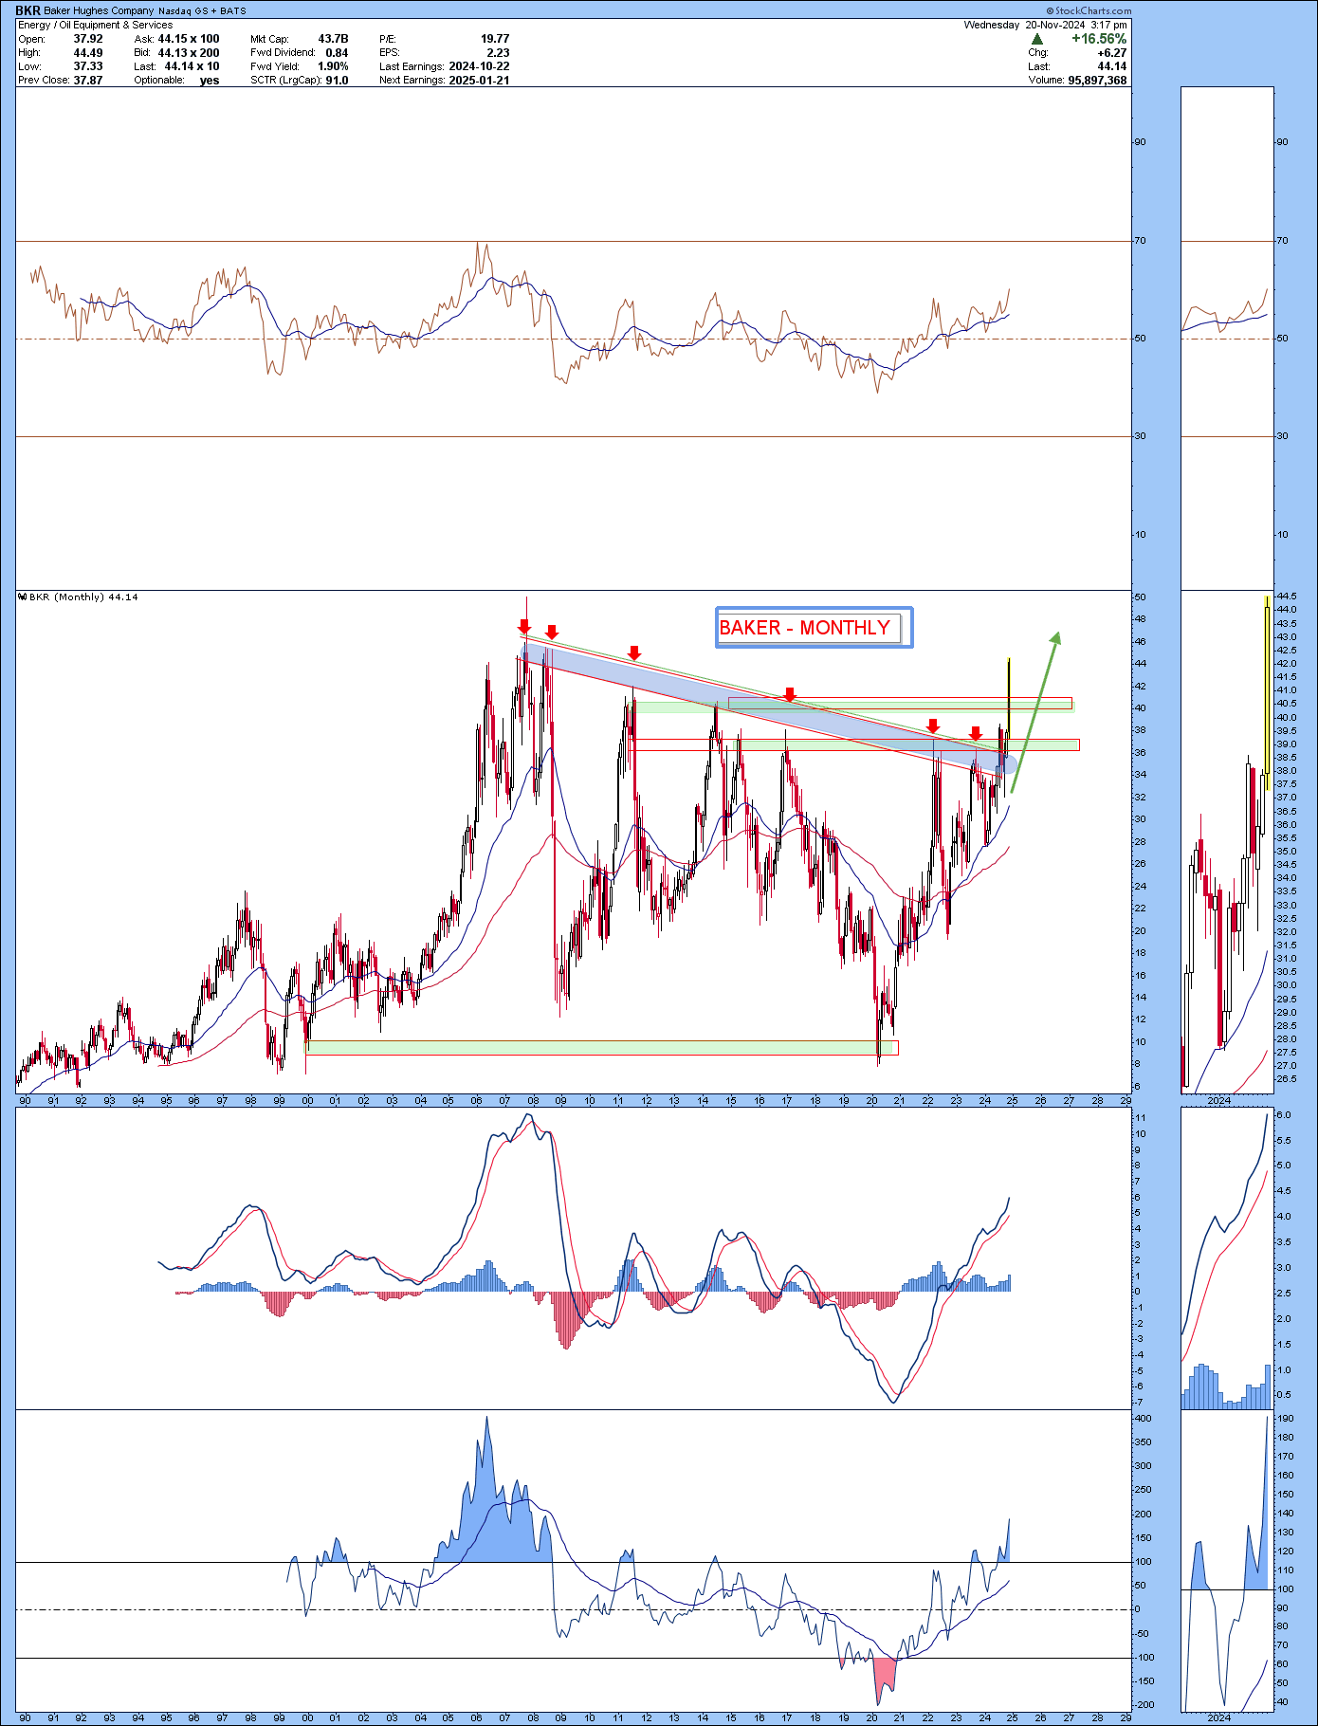Click the large green upward projection arrow
This screenshot has width=1318, height=1726.
pyautogui.click(x=1035, y=711)
